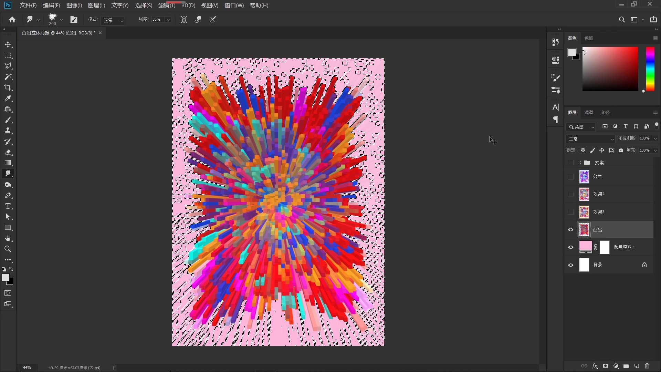Click the delete layer trash icon
The width and height of the screenshot is (661, 372).
tap(647, 366)
